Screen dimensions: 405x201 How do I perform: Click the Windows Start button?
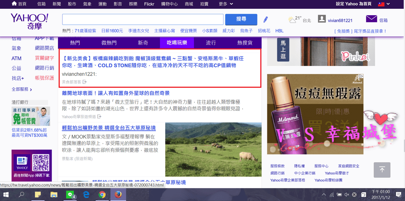click(x=6, y=195)
